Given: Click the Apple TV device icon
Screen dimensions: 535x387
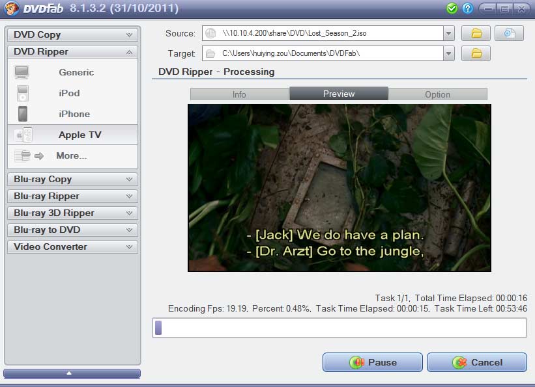Looking at the screenshot, I should [x=23, y=135].
